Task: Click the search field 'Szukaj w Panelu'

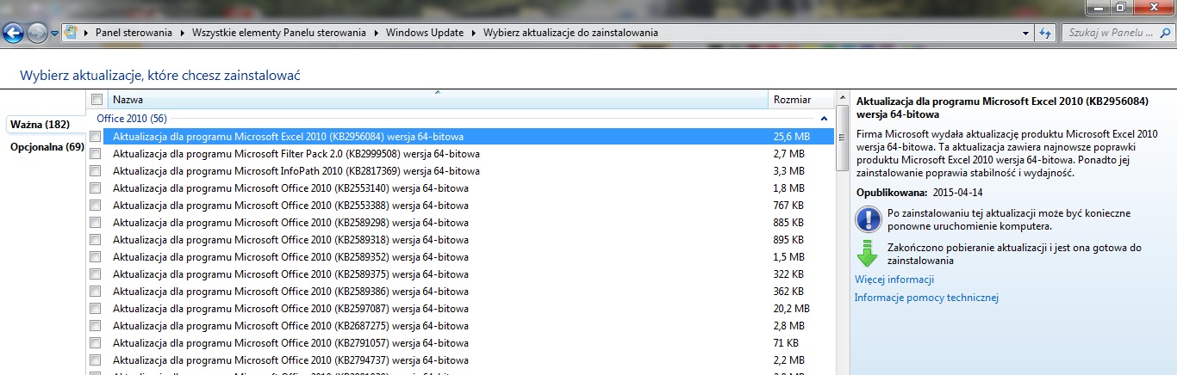Action: point(1109,33)
